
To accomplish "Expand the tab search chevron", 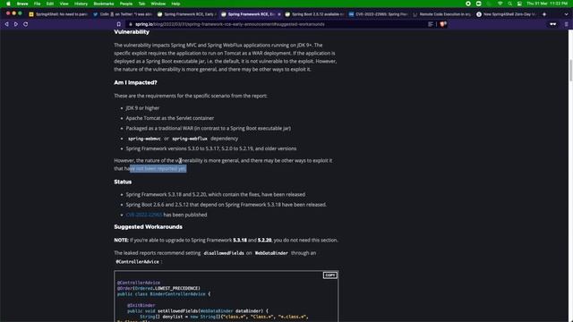I will coord(567,14).
